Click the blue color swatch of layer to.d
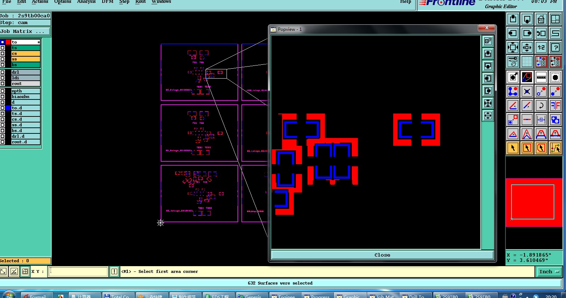The image size is (566, 298). (8, 108)
